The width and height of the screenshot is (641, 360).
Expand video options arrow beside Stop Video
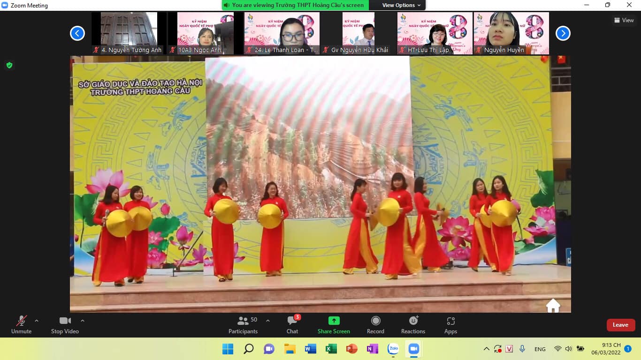tap(83, 321)
